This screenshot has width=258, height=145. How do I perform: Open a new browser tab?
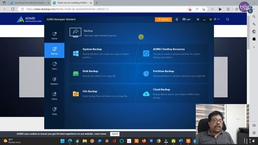coord(97,3)
